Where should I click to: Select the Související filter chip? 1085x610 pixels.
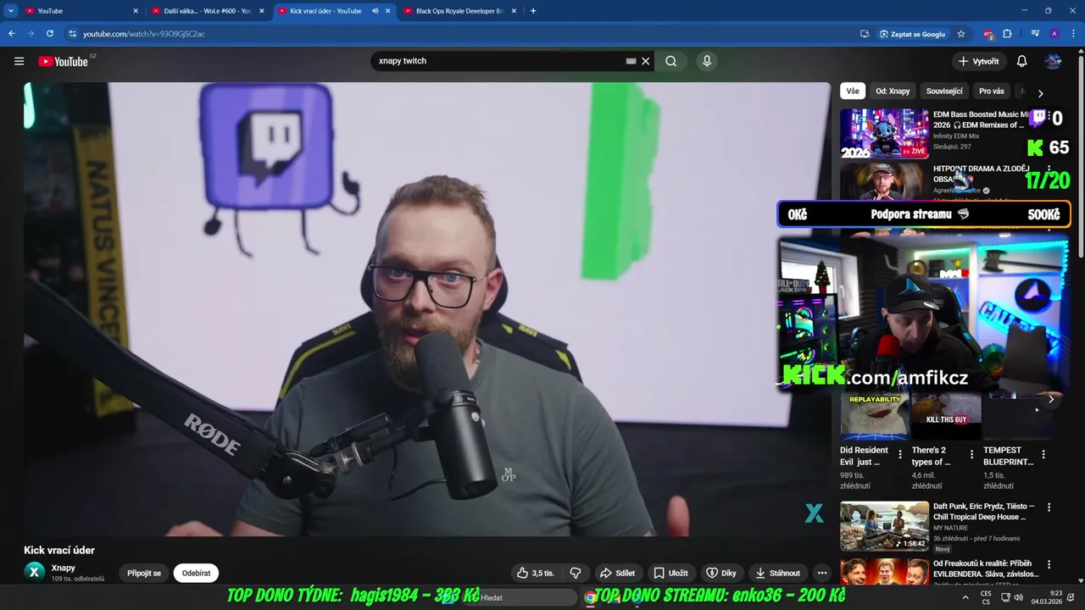pos(944,91)
